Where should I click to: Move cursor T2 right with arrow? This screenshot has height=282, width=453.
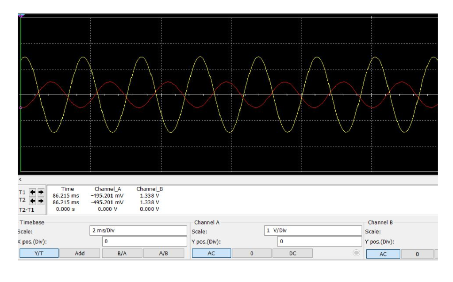[x=41, y=201]
